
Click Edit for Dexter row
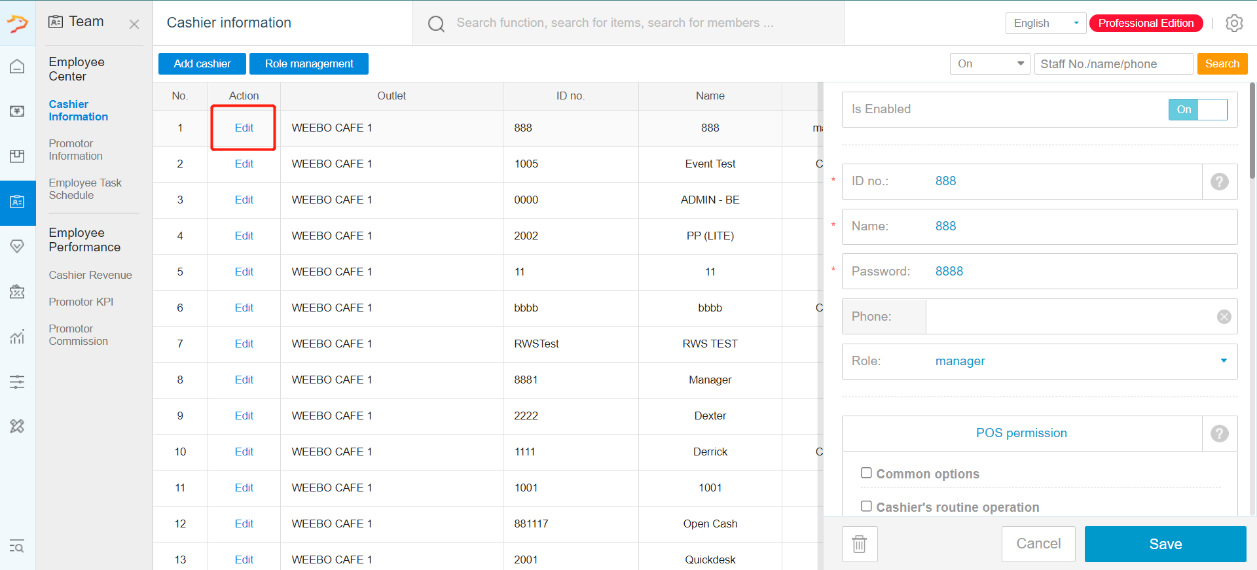tap(244, 416)
